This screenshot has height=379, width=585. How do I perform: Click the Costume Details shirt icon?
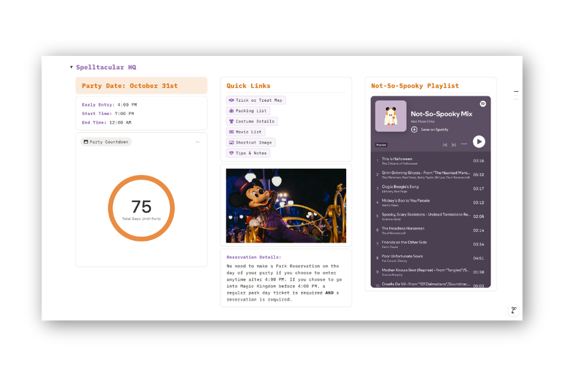(232, 121)
